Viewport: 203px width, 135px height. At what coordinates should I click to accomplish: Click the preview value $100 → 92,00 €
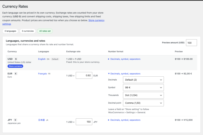click(x=183, y=74)
